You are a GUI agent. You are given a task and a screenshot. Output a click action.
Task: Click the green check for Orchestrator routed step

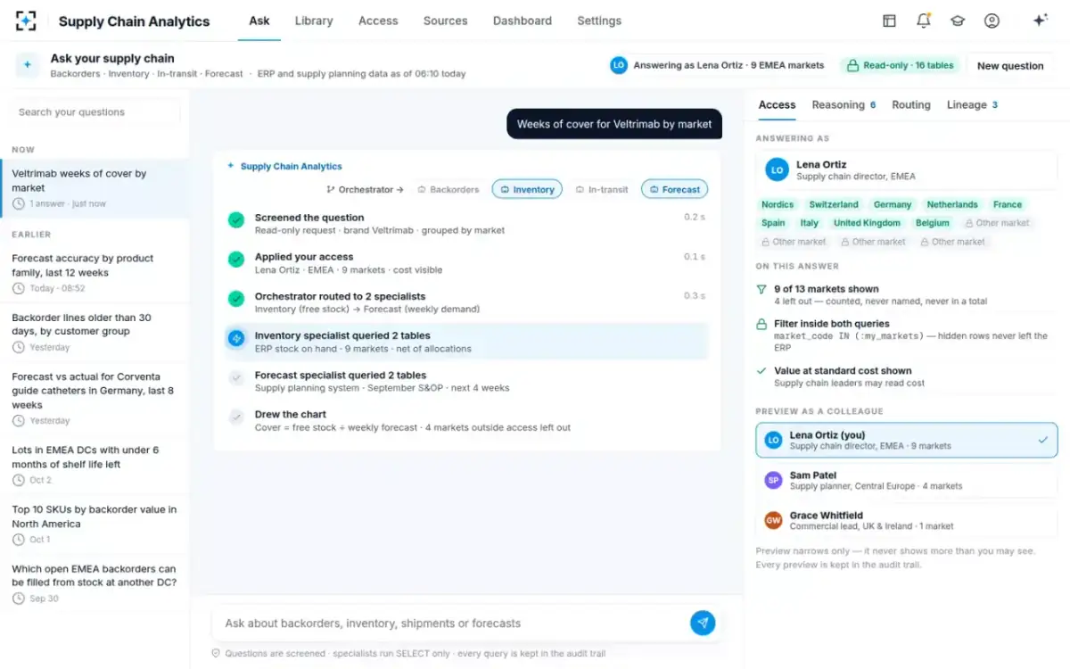[x=236, y=299]
